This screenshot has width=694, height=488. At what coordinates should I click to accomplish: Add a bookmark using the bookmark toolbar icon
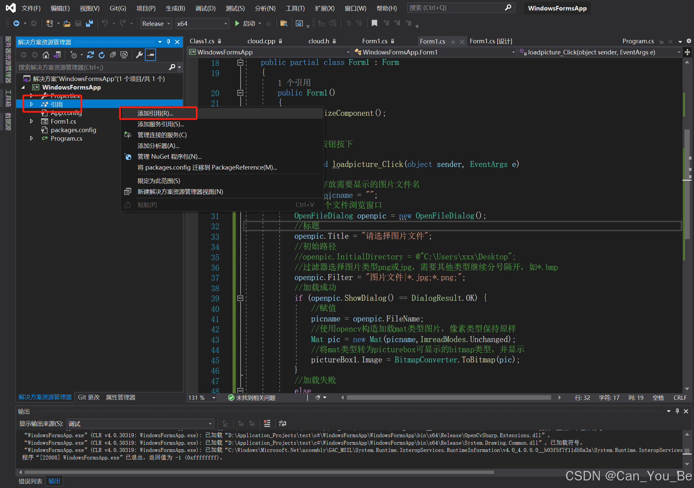[374, 23]
